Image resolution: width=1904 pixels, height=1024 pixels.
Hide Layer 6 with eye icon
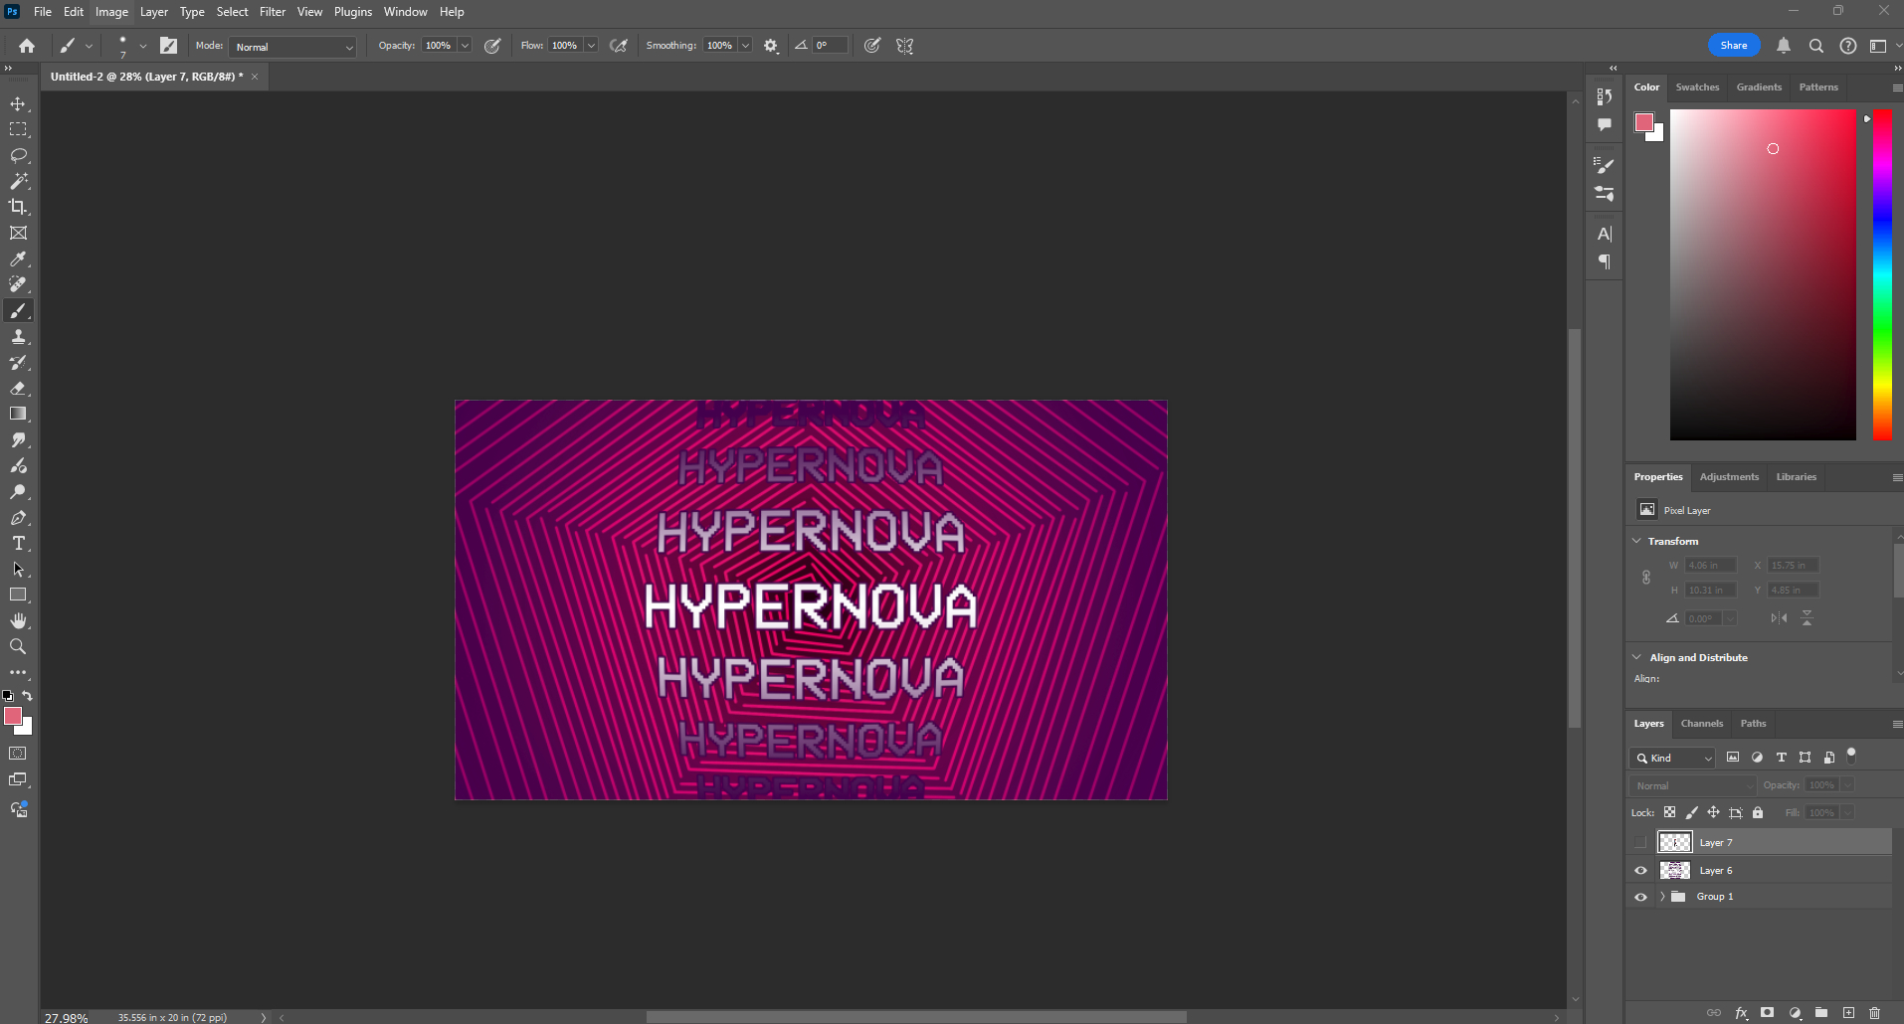click(1640, 871)
